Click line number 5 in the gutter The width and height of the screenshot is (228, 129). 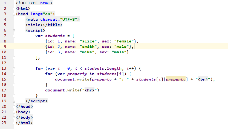click(5, 25)
